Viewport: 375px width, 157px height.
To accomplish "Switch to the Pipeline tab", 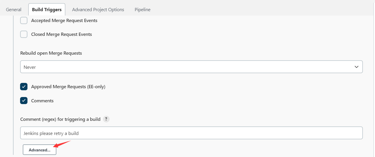I will [143, 9].
